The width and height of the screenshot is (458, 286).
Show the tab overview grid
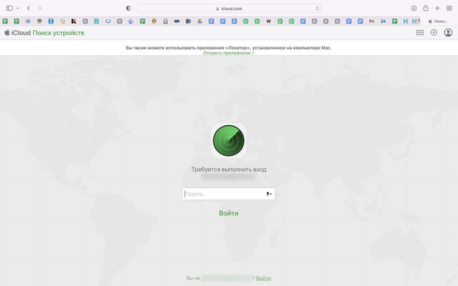click(449, 9)
